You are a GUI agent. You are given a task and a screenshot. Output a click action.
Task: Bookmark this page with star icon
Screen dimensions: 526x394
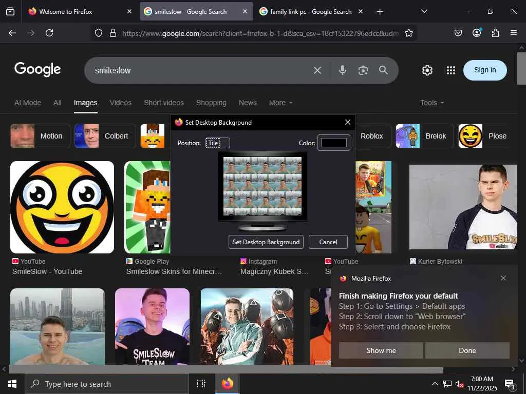[408, 33]
